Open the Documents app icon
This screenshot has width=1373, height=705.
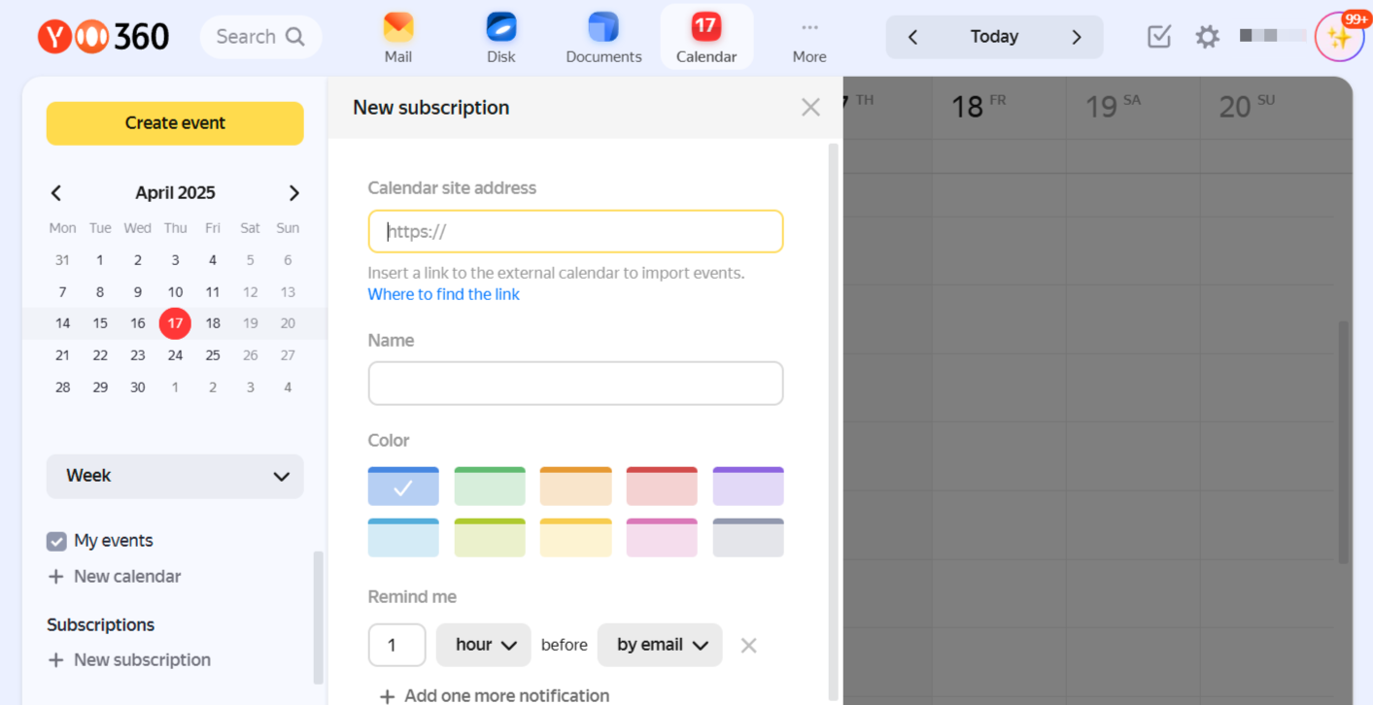point(603,27)
